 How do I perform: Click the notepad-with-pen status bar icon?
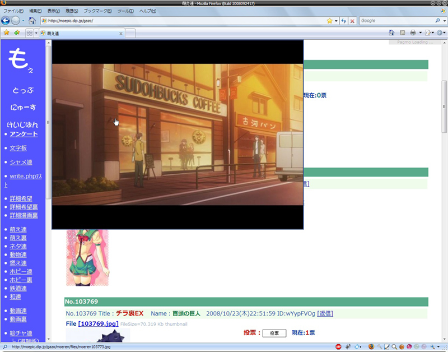pyautogui.click(x=387, y=347)
